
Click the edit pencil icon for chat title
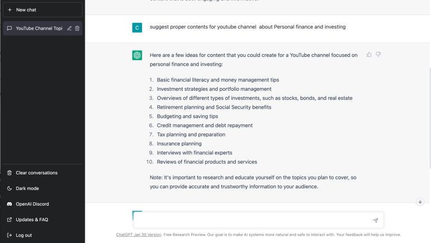69,28
